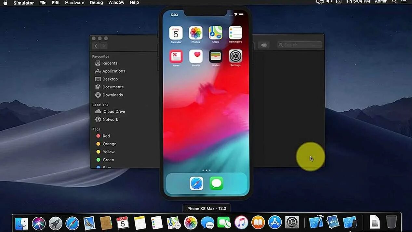Launch FaceTime from the macOS Dock
The height and width of the screenshot is (232, 412).
tap(224, 223)
